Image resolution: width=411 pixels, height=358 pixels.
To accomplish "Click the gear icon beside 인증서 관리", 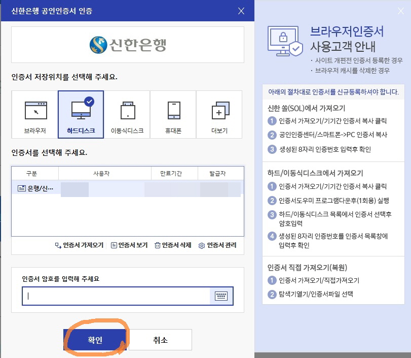I will 202,246.
